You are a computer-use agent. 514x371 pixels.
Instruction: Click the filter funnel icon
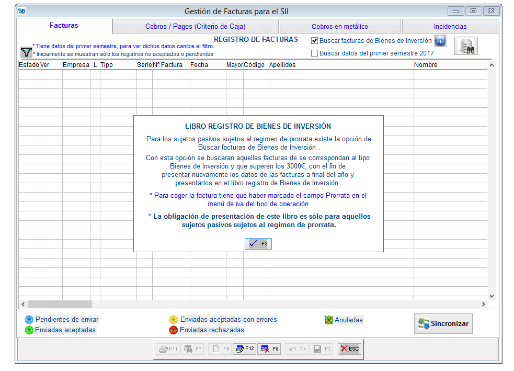pyautogui.click(x=26, y=52)
